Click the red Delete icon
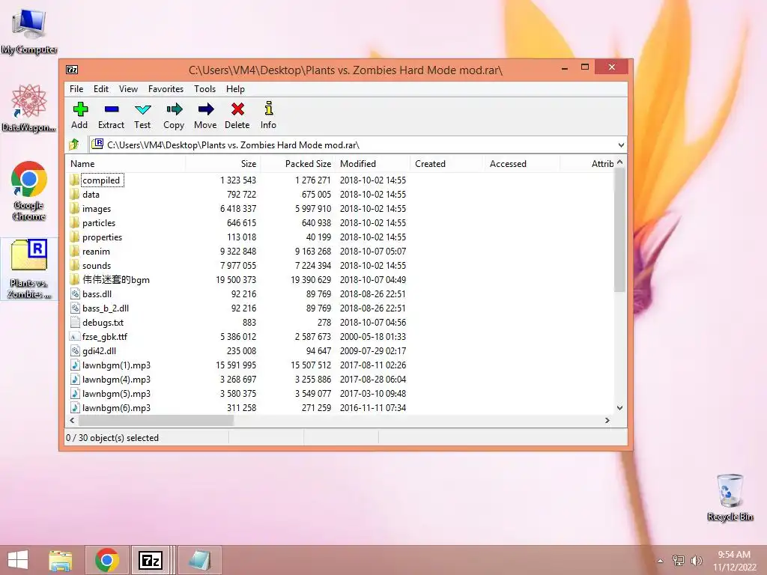 237,109
